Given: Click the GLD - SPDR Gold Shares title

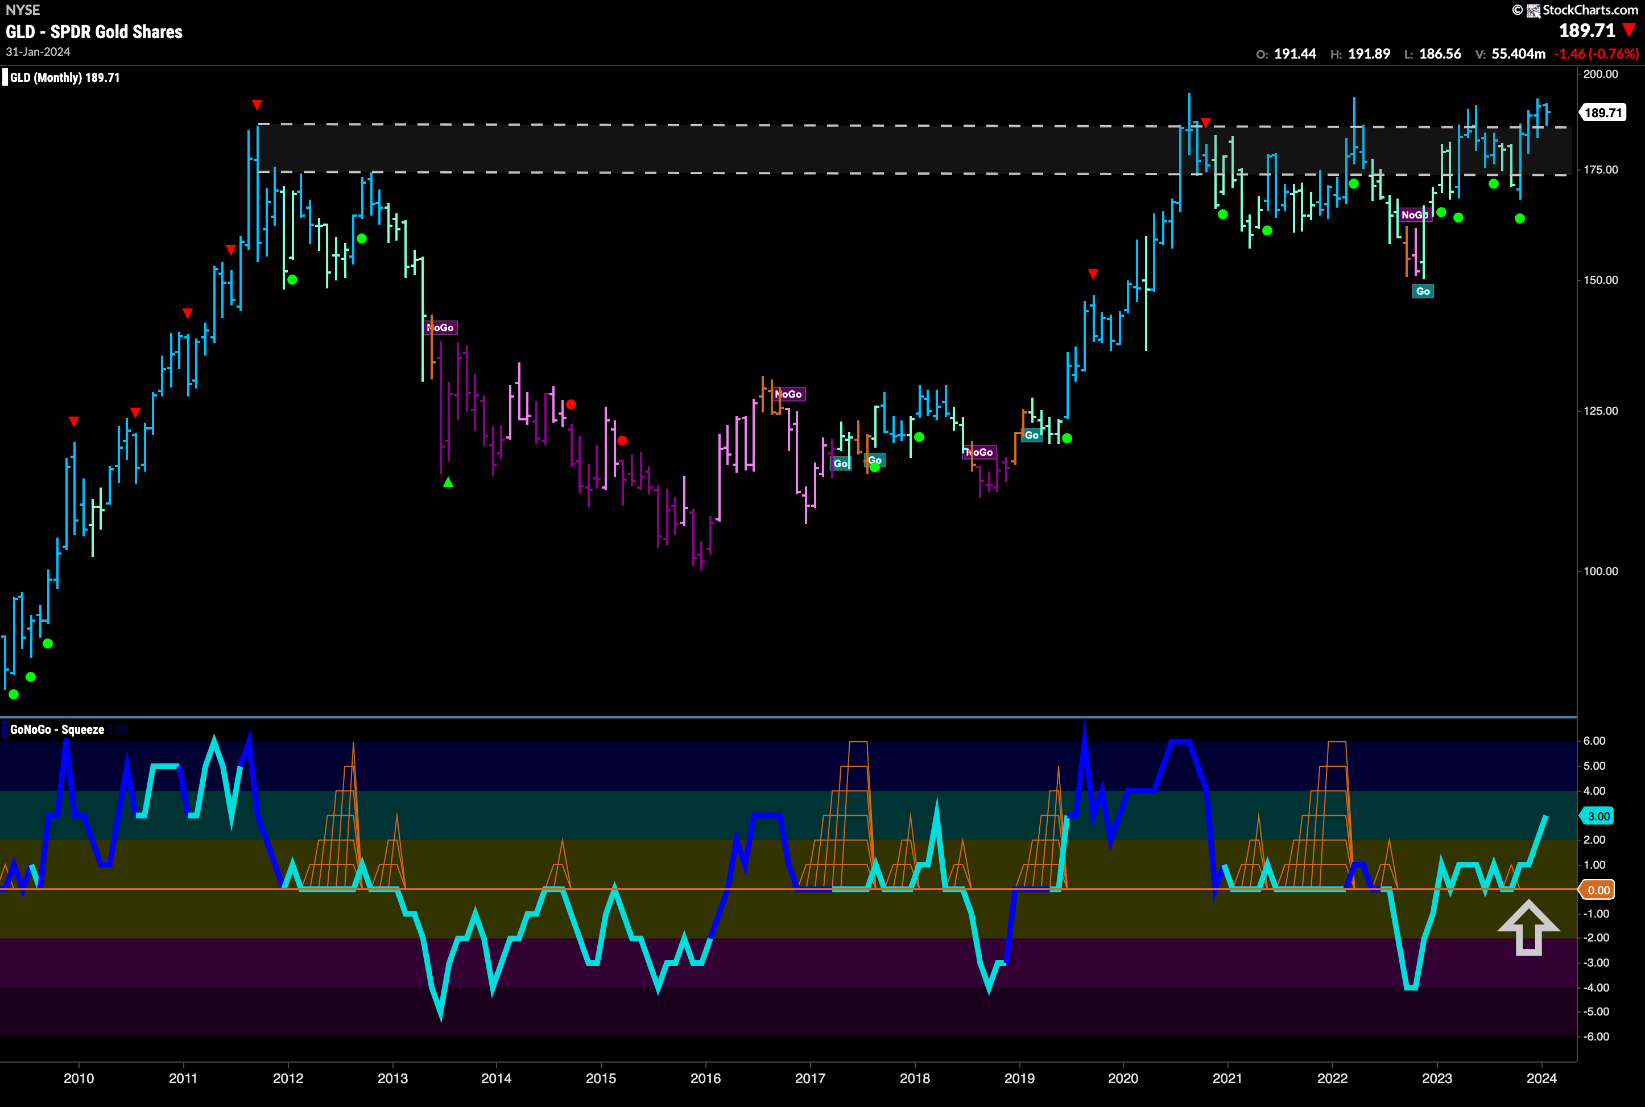Looking at the screenshot, I should click(x=94, y=32).
